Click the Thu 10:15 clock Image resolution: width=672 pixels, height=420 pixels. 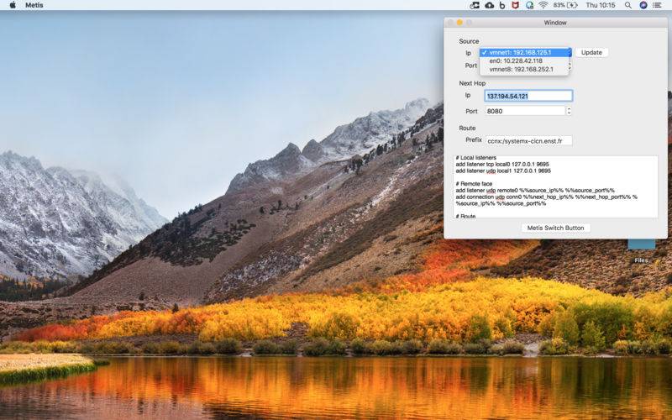(600, 5)
